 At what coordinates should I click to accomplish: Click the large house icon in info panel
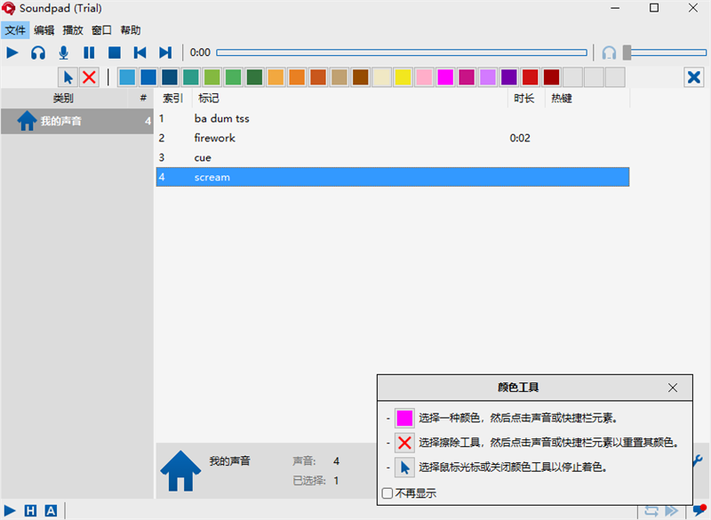pos(180,471)
